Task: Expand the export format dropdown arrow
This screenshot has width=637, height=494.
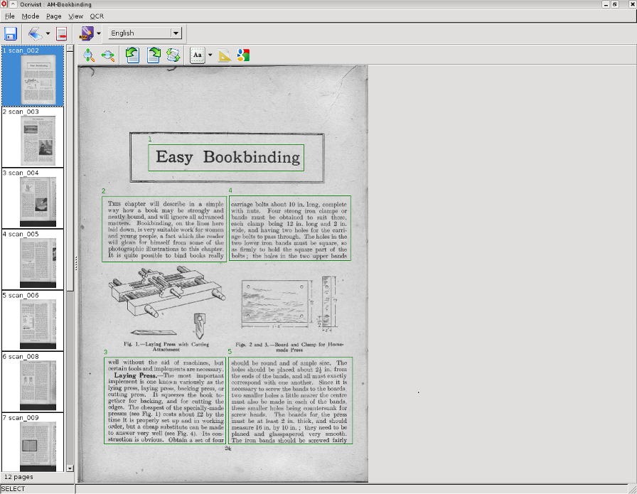Action: 99,33
